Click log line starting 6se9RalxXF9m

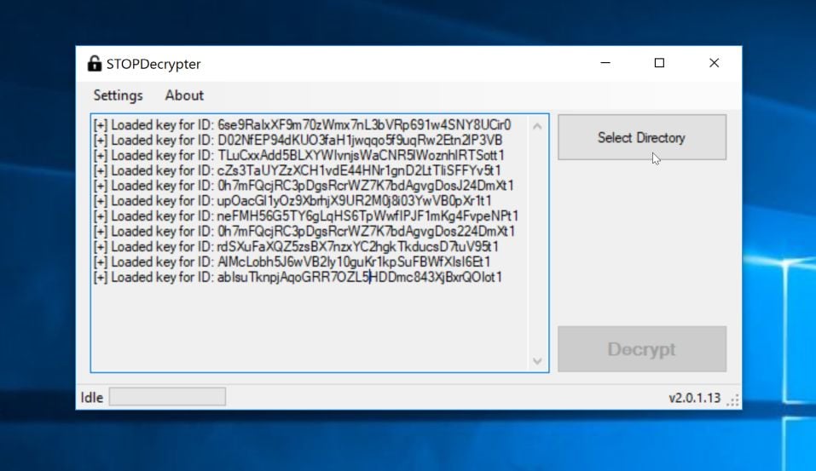303,124
